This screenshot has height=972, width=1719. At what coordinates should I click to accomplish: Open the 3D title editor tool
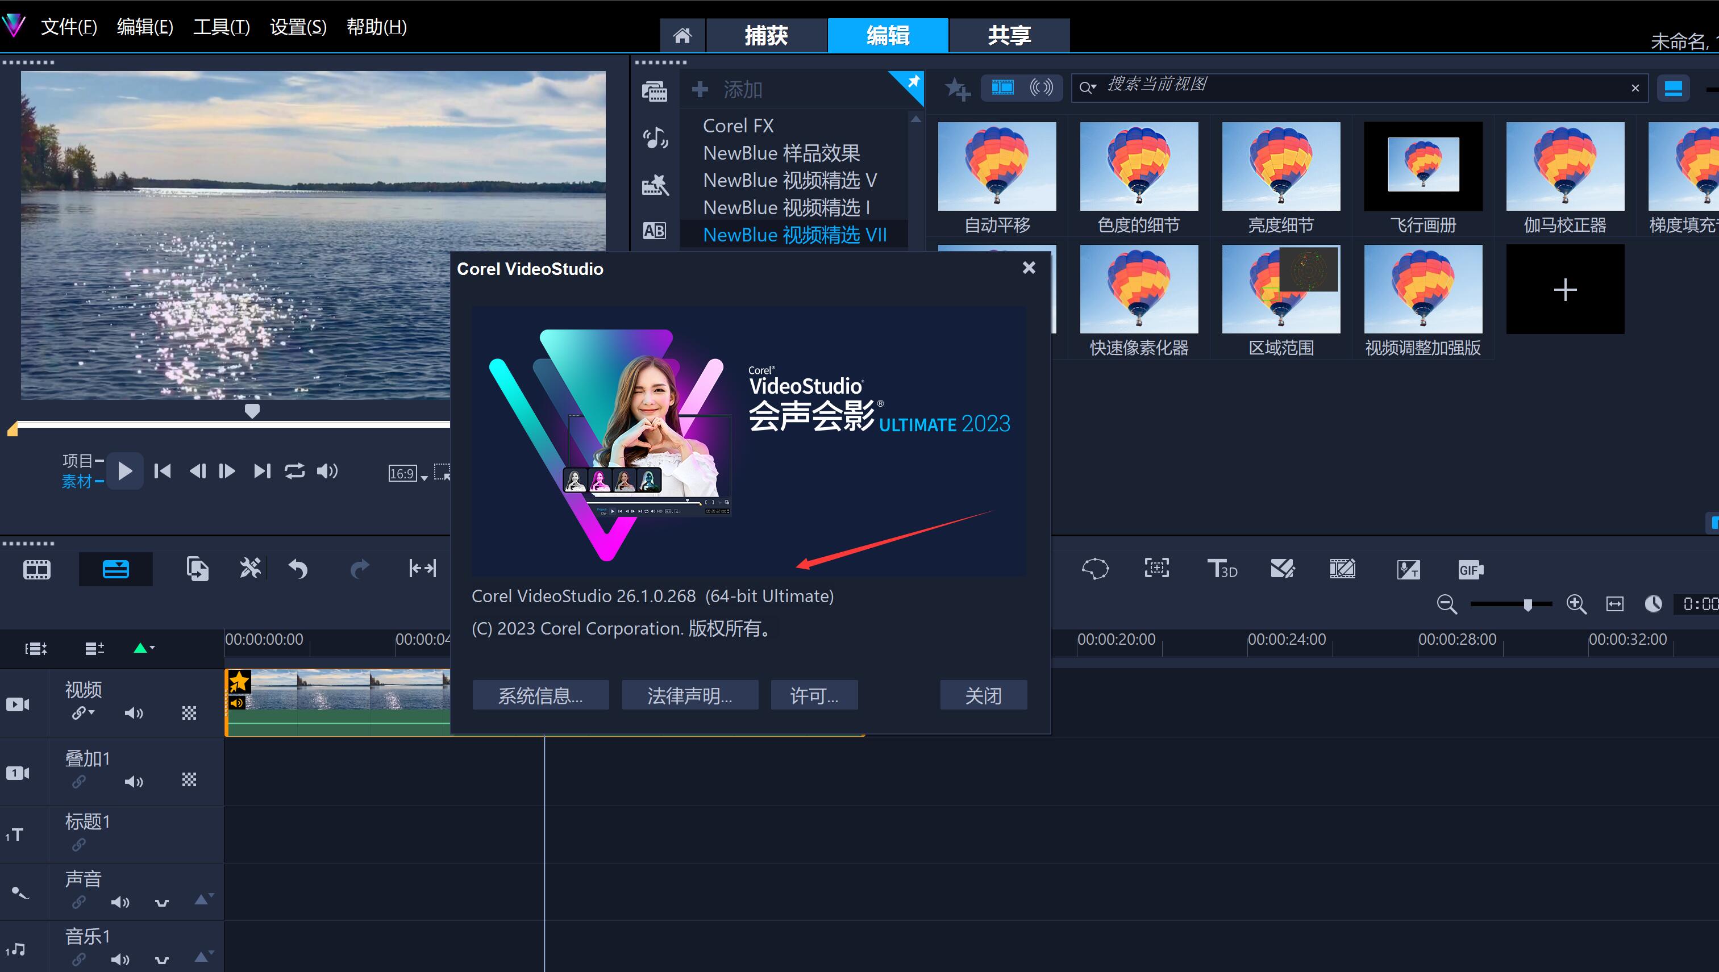pos(1222,569)
